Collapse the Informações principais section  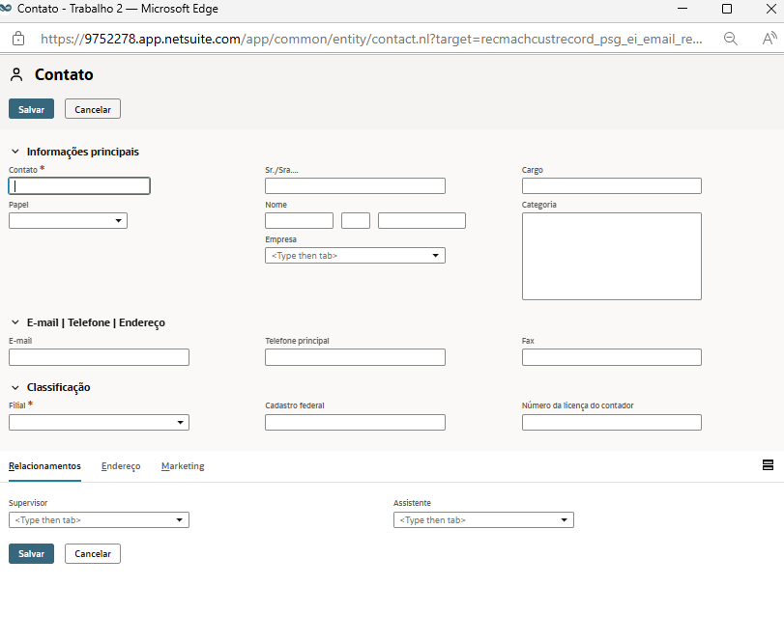click(15, 152)
